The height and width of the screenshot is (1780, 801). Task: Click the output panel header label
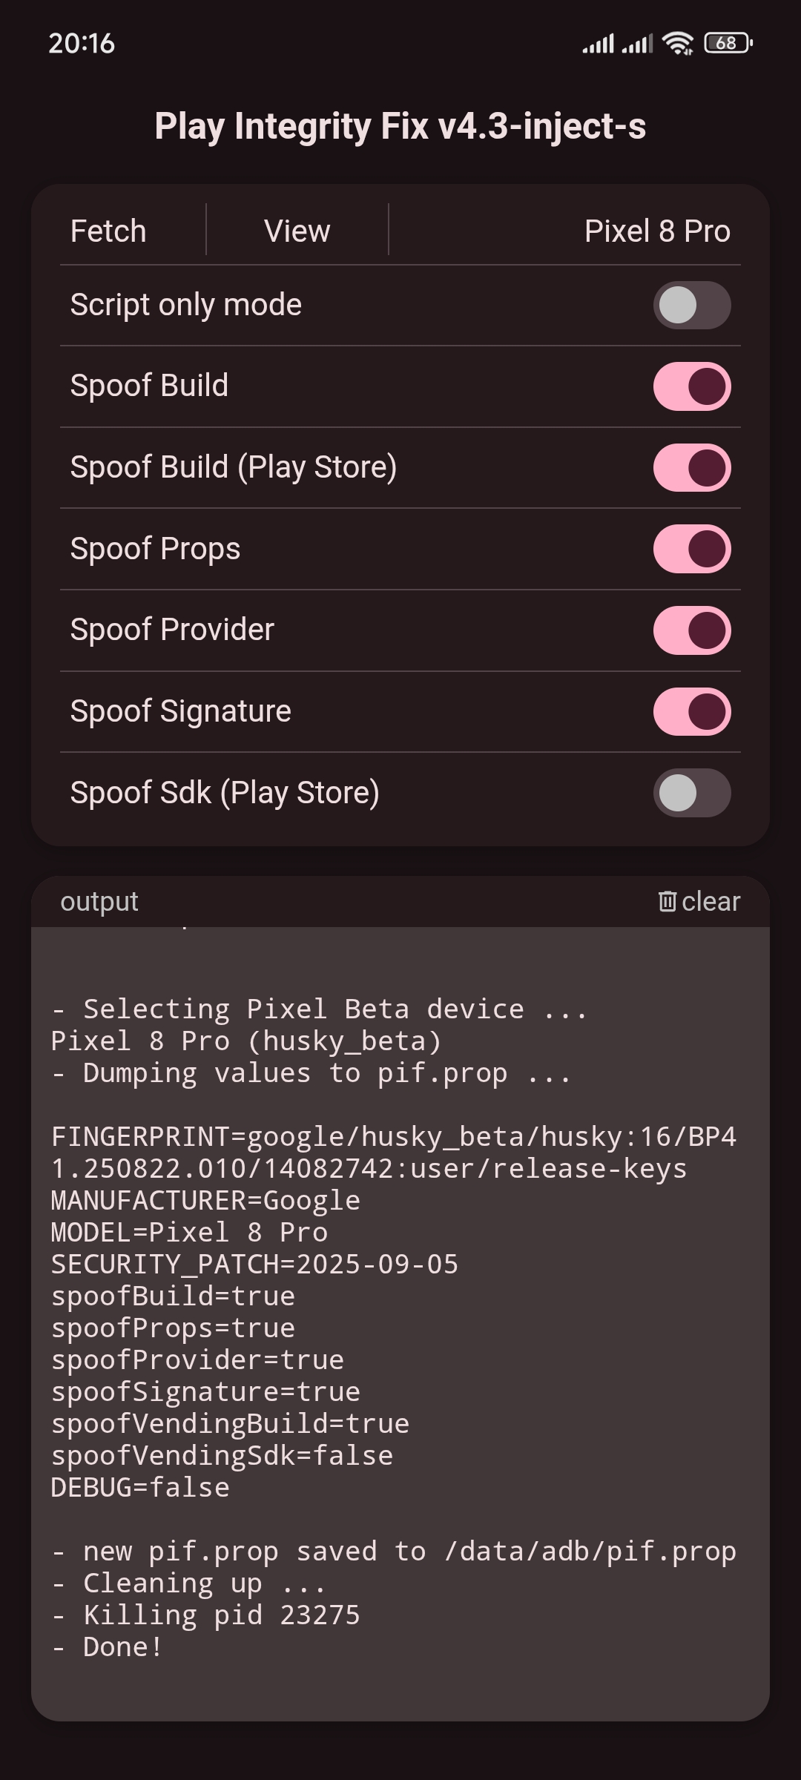pyautogui.click(x=99, y=901)
